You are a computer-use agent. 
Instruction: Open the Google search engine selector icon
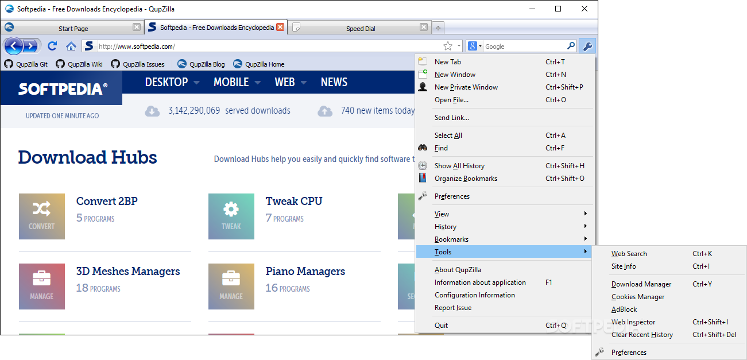click(x=474, y=46)
